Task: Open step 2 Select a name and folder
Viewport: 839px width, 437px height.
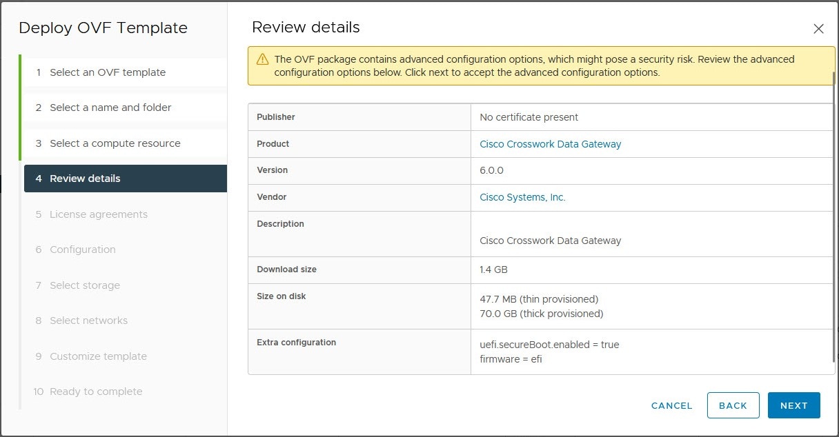Action: [x=110, y=108]
